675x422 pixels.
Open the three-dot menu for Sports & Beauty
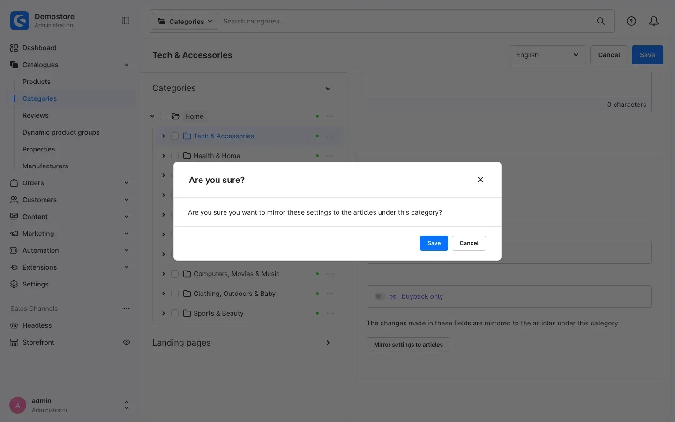(330, 313)
